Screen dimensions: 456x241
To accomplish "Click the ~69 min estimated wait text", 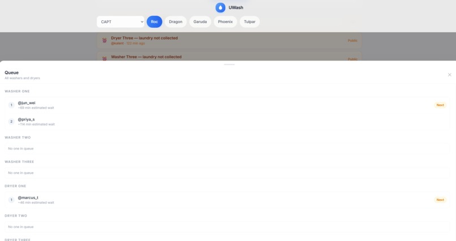I will point(36,108).
